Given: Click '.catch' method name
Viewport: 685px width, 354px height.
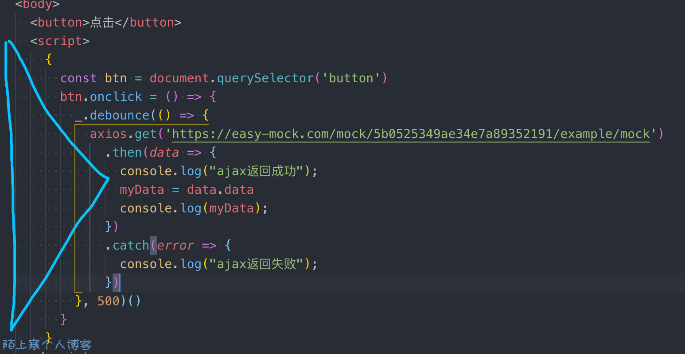Looking at the screenshot, I should click(127, 245).
